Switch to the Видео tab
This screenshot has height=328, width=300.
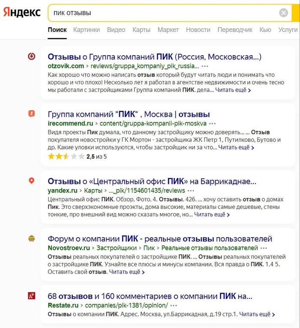coord(116,30)
